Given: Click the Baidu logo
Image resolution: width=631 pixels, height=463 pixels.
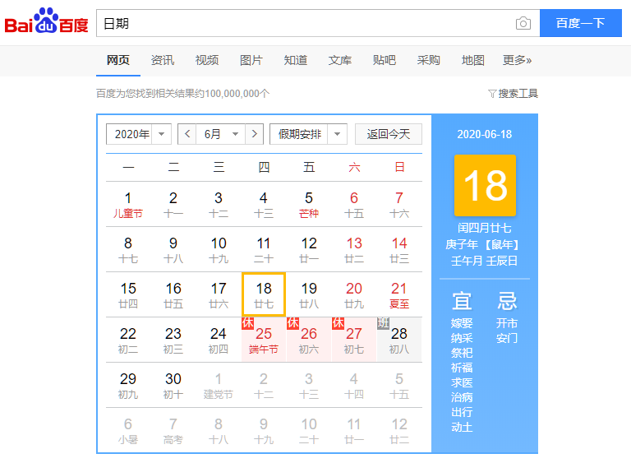Looking at the screenshot, I should tap(46, 21).
